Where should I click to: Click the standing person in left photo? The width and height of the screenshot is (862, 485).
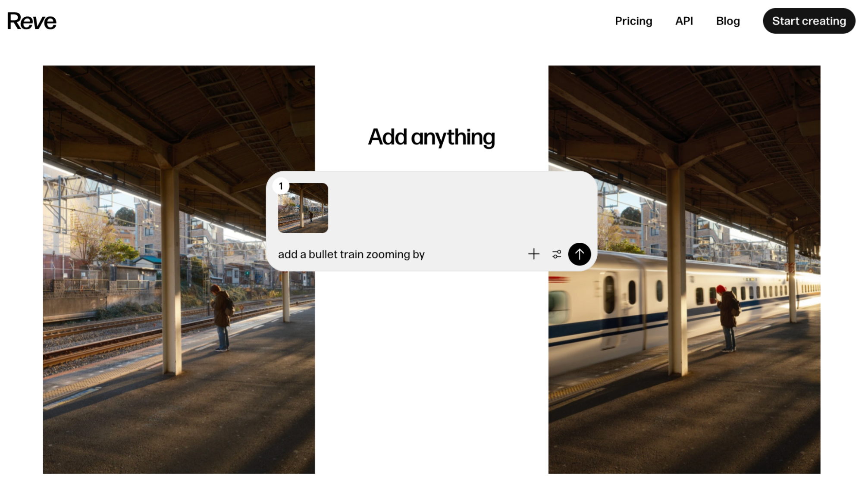tap(222, 318)
